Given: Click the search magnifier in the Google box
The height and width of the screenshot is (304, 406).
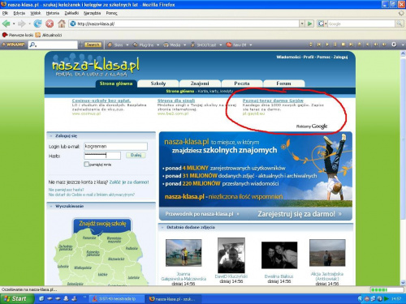Looking at the screenshot, I should pos(400,24).
